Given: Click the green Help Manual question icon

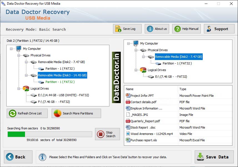Looking at the screenshot, I should [x=178, y=28].
